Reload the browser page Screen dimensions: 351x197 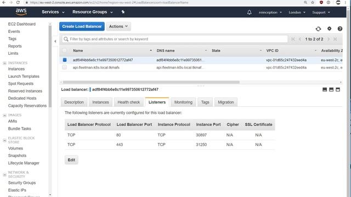pyautogui.click(x=18, y=2)
